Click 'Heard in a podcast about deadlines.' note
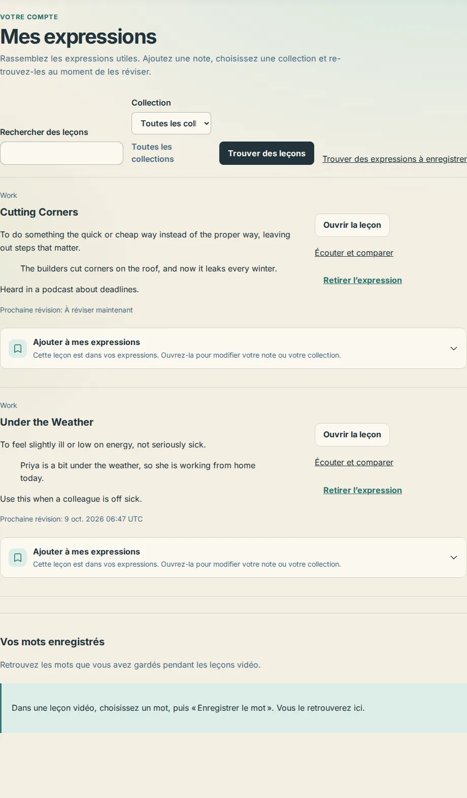Screen dimensions: 467x798 tap(70, 289)
